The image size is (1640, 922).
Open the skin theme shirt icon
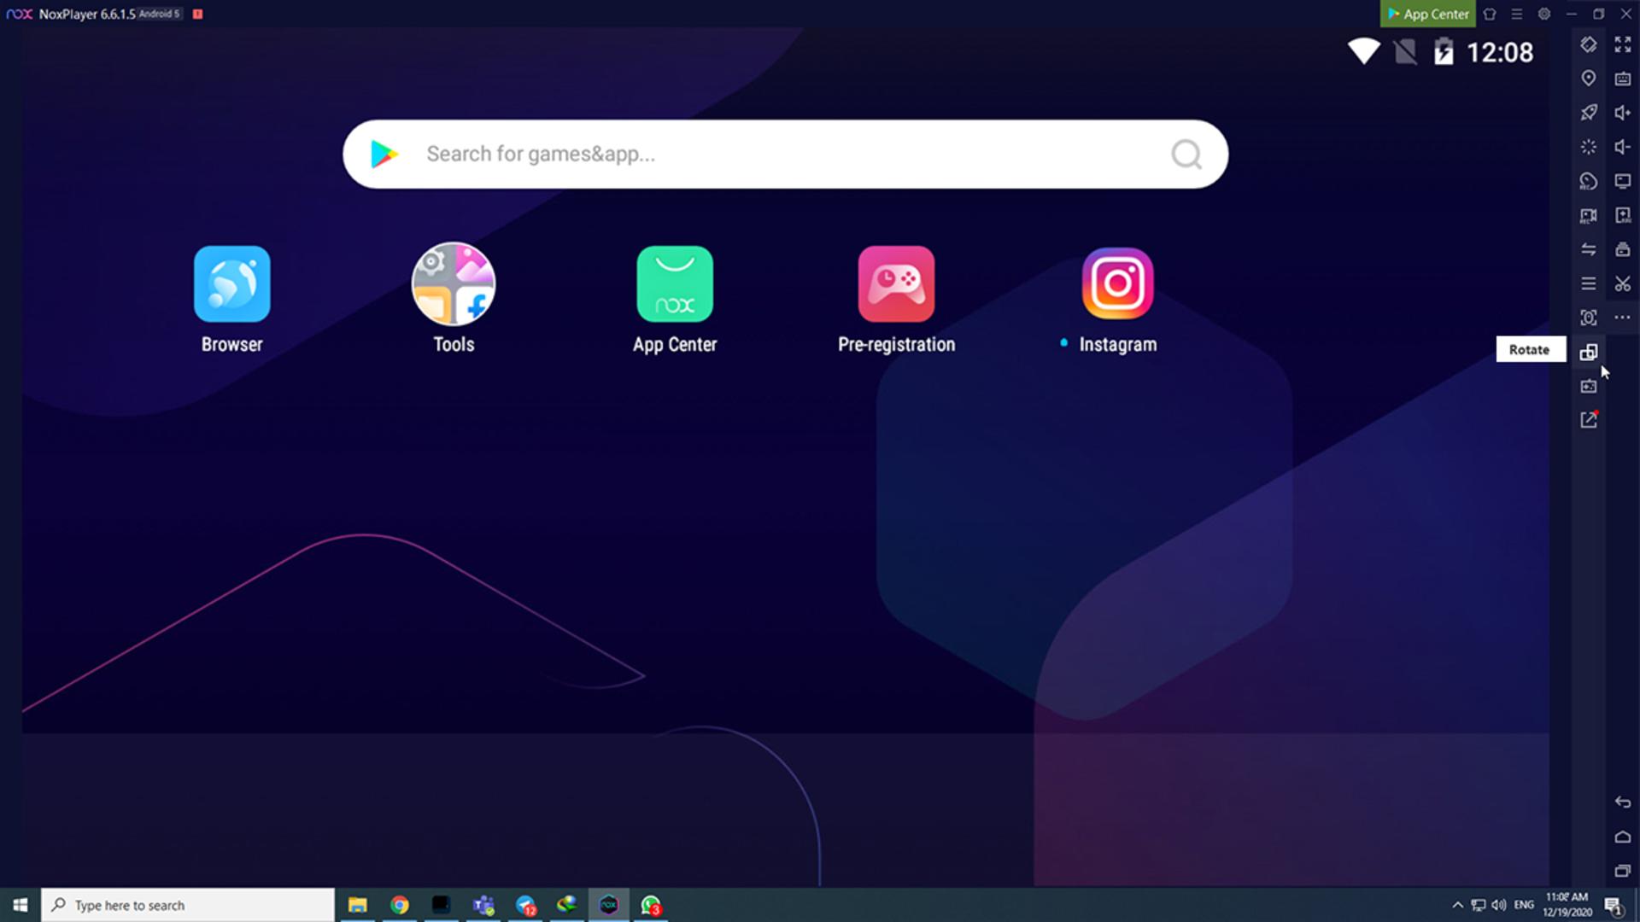coord(1490,14)
